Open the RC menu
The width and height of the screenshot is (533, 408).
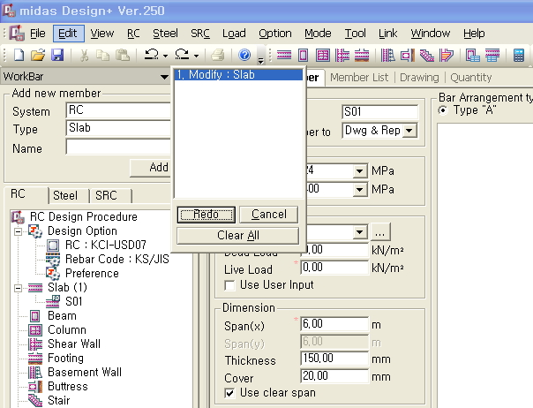(x=133, y=34)
